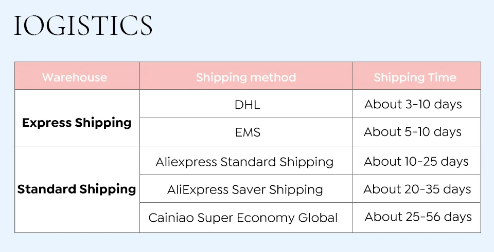The height and width of the screenshot is (252, 494).
Task: Select the Shipping method column header
Action: (x=246, y=77)
